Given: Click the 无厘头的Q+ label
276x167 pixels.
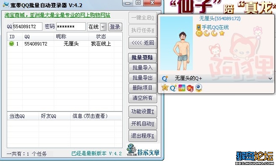Looking at the screenshot, I should [188, 78].
